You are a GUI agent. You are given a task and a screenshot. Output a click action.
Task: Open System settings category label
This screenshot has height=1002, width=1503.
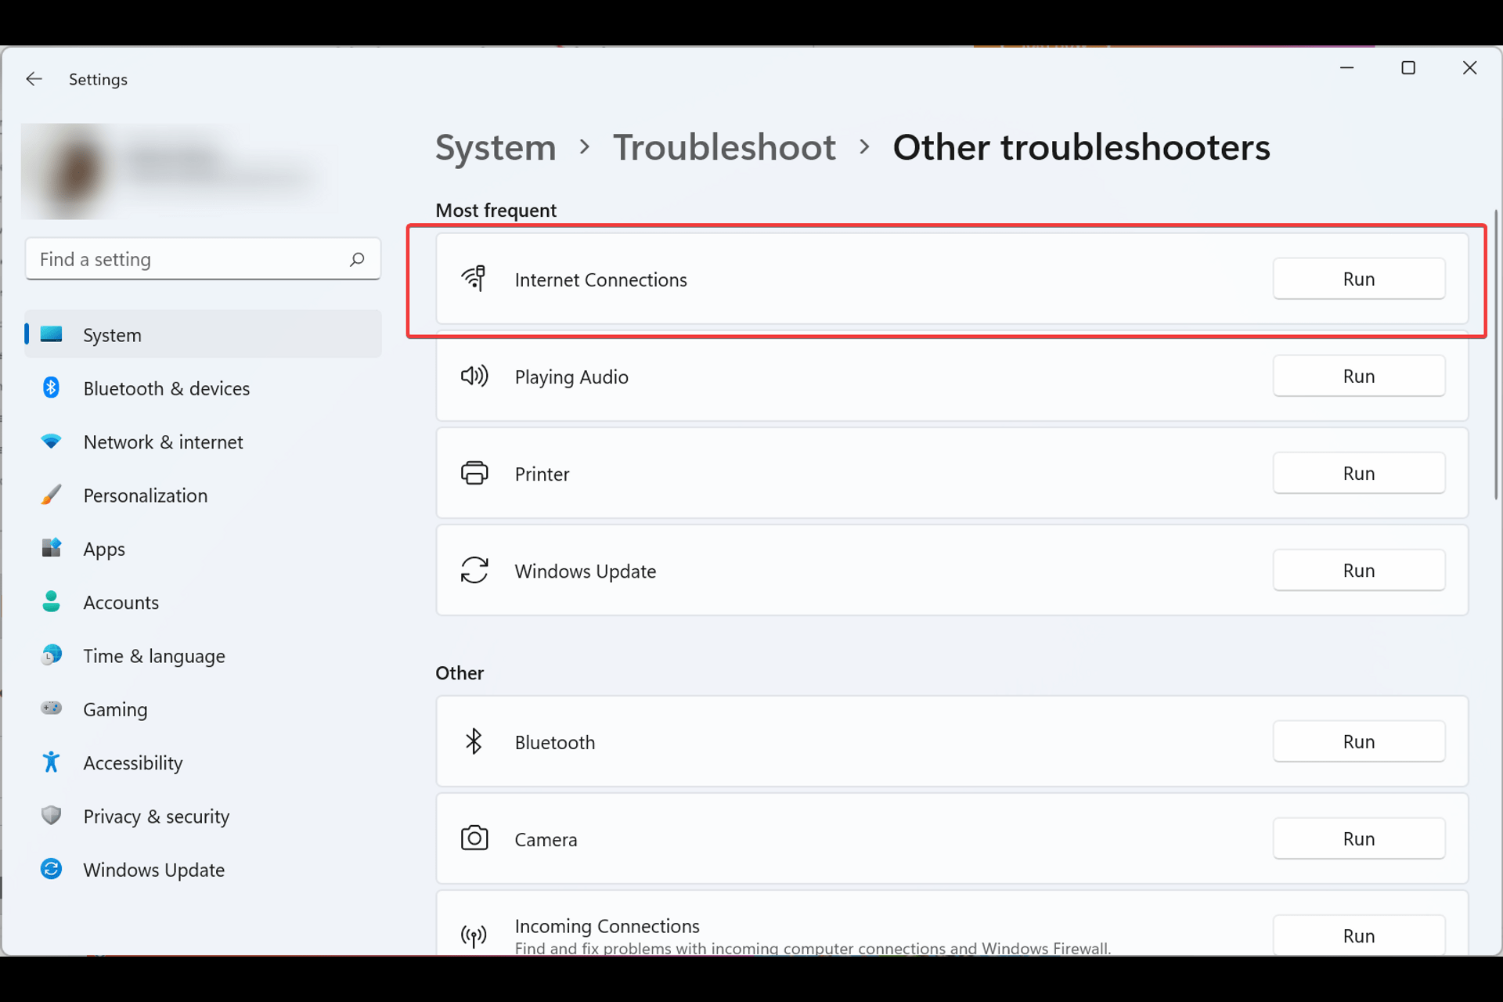click(x=112, y=335)
